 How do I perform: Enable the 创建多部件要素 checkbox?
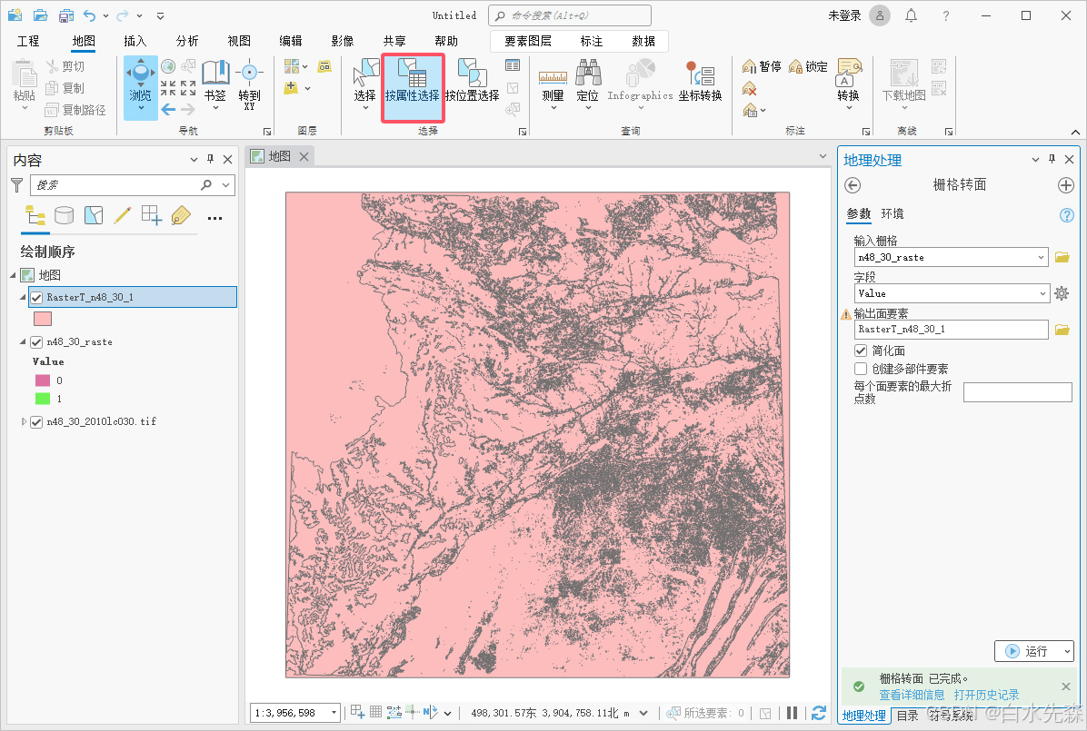(861, 369)
